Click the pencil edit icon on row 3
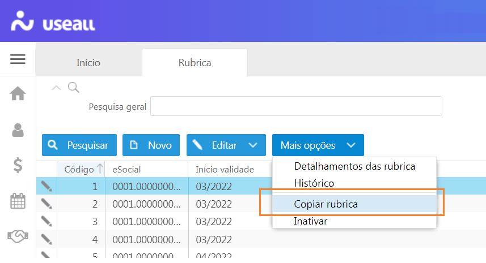486x263 pixels. tap(47, 221)
